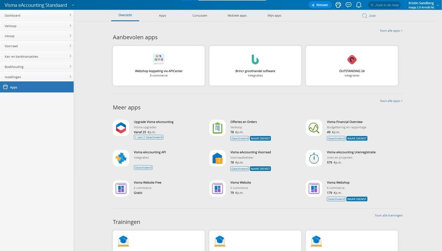Expand the Boekhouding menu chevron

coord(70,66)
